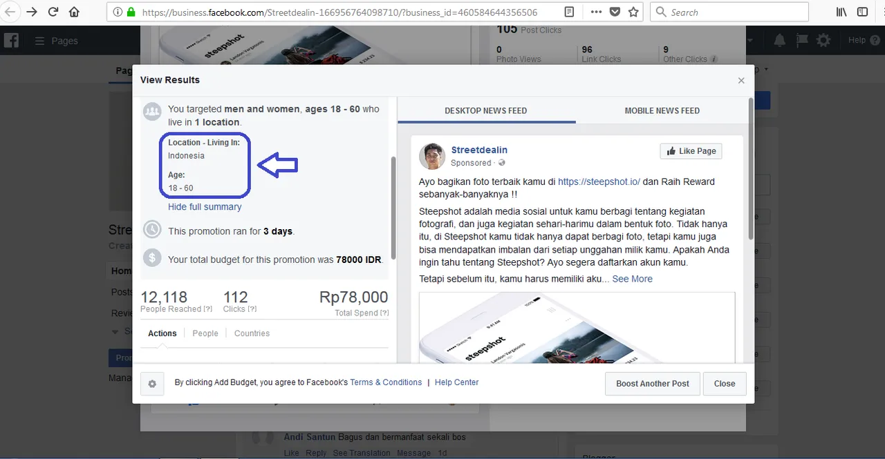Close the View Results dialog with X
The height and width of the screenshot is (459, 885).
741,81
